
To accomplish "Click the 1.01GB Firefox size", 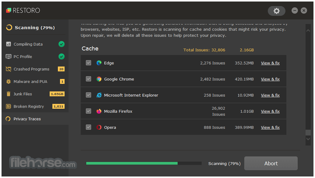I will tap(247, 111).
